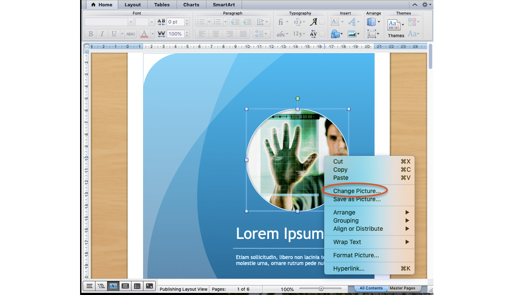Choose Change Picture from context menu
This screenshot has height=295, width=514.
point(356,191)
